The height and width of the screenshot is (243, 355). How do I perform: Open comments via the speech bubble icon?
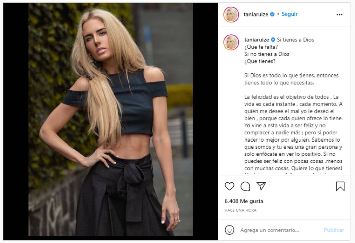coord(245,186)
